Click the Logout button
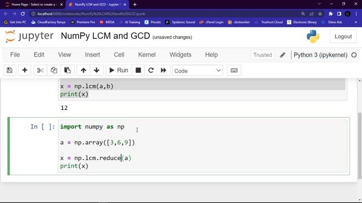Screen dimensions: 362x203 (x=343, y=36)
